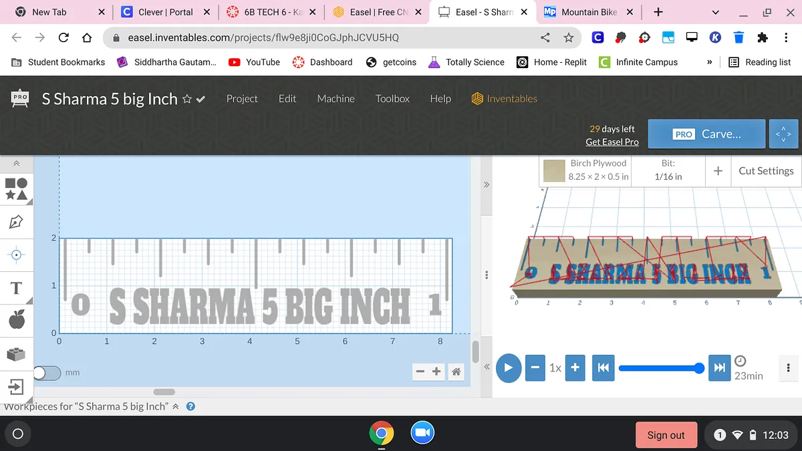Screen dimensions: 802x451
Task: Select the Shapes tool in left sidebar
Action: 17,188
